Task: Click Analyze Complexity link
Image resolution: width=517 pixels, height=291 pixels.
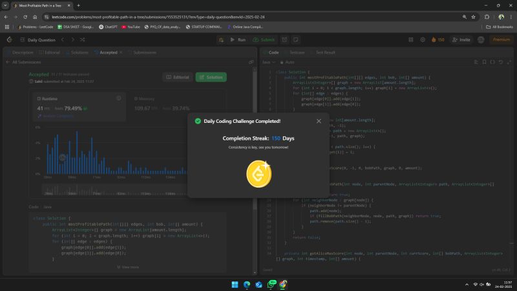Action: coord(56,116)
